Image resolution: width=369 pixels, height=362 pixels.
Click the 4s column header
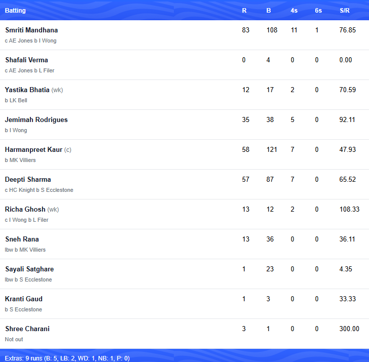(294, 10)
